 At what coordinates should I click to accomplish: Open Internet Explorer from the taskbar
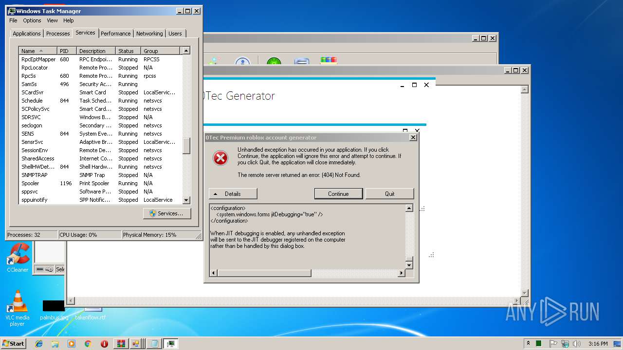point(39,343)
